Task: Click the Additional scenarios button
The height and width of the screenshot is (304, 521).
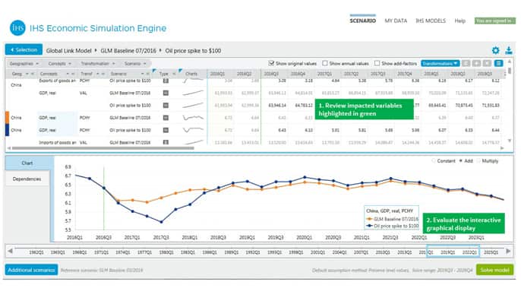Action: (31, 270)
